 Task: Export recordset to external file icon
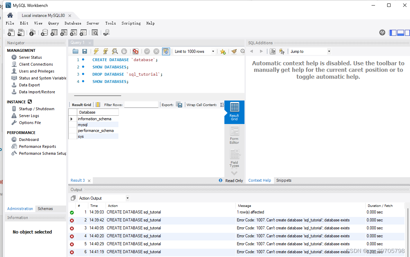pos(179,105)
